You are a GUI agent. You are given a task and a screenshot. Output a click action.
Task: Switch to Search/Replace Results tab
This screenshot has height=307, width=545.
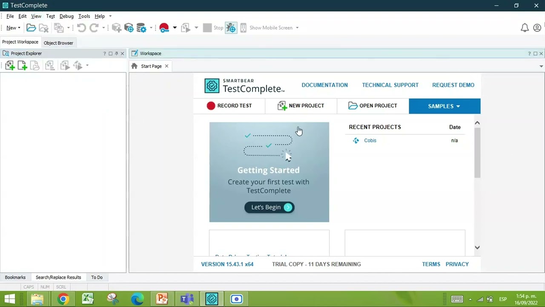click(58, 277)
